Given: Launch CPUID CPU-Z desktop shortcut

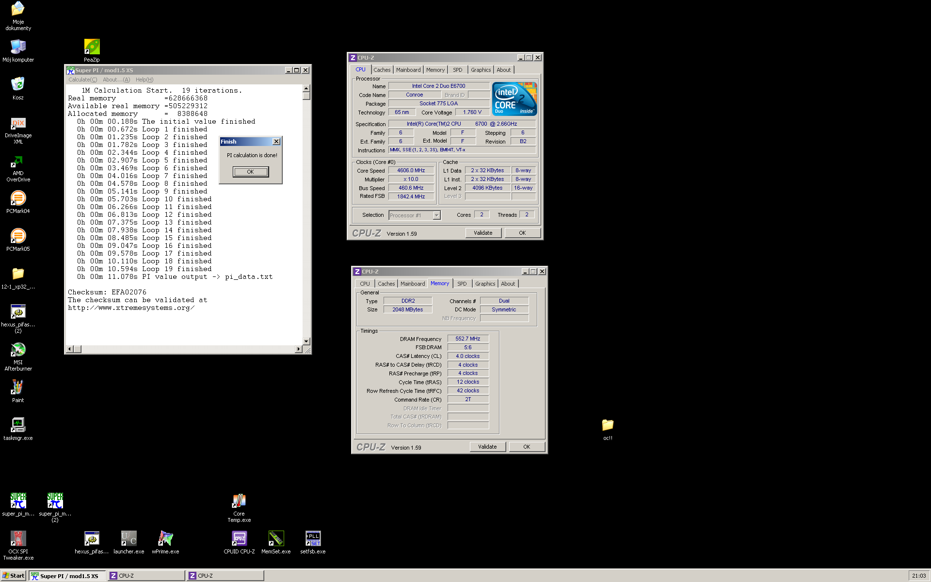Looking at the screenshot, I should pos(239,542).
